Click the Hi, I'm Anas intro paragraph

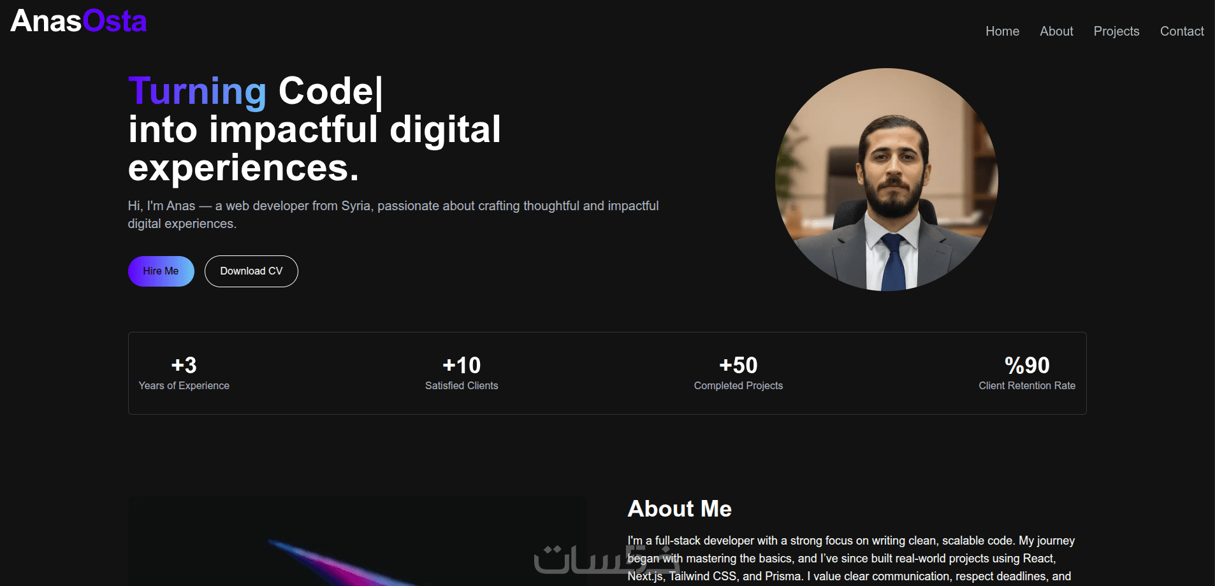tap(393, 215)
